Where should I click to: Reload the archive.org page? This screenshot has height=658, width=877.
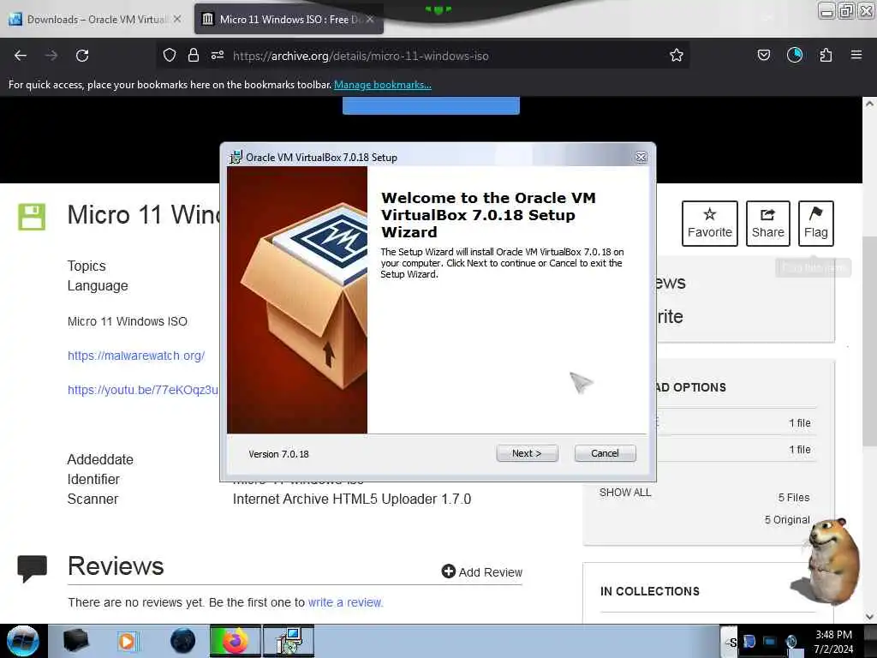82,56
